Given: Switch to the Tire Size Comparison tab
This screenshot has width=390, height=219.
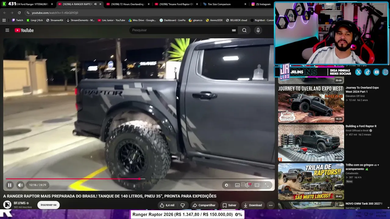Looking at the screenshot, I should pos(225,4).
